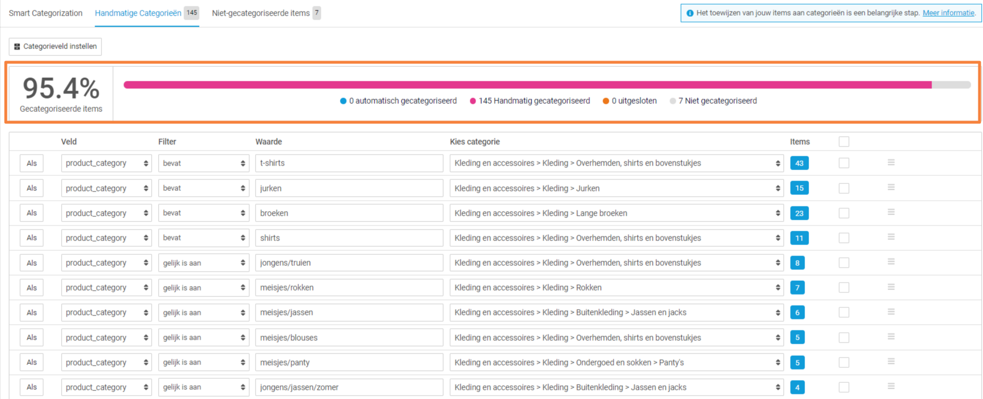Tick the select-all checkbox in the header

click(x=844, y=142)
